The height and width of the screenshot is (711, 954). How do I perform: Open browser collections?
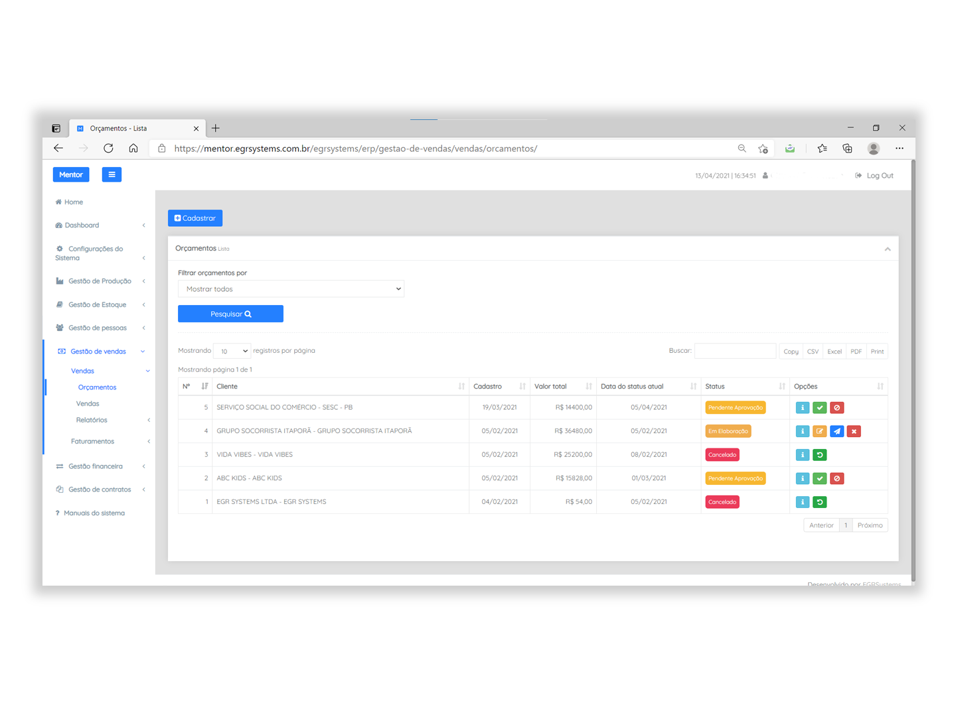point(847,149)
